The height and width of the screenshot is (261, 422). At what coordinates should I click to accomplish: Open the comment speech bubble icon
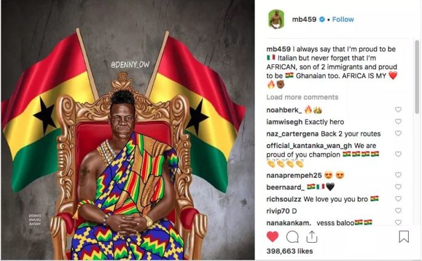click(292, 237)
